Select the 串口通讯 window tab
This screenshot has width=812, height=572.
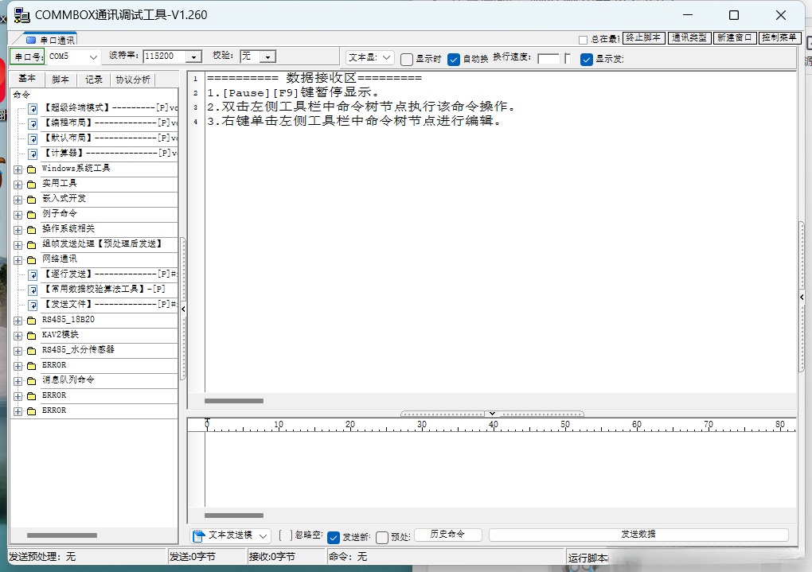coord(51,40)
